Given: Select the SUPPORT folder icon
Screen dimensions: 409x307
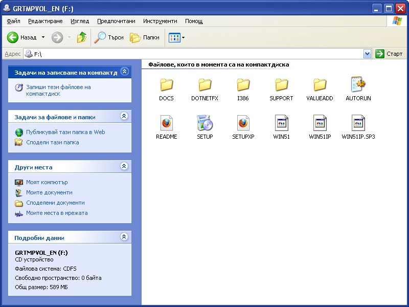Looking at the screenshot, I should (x=281, y=84).
